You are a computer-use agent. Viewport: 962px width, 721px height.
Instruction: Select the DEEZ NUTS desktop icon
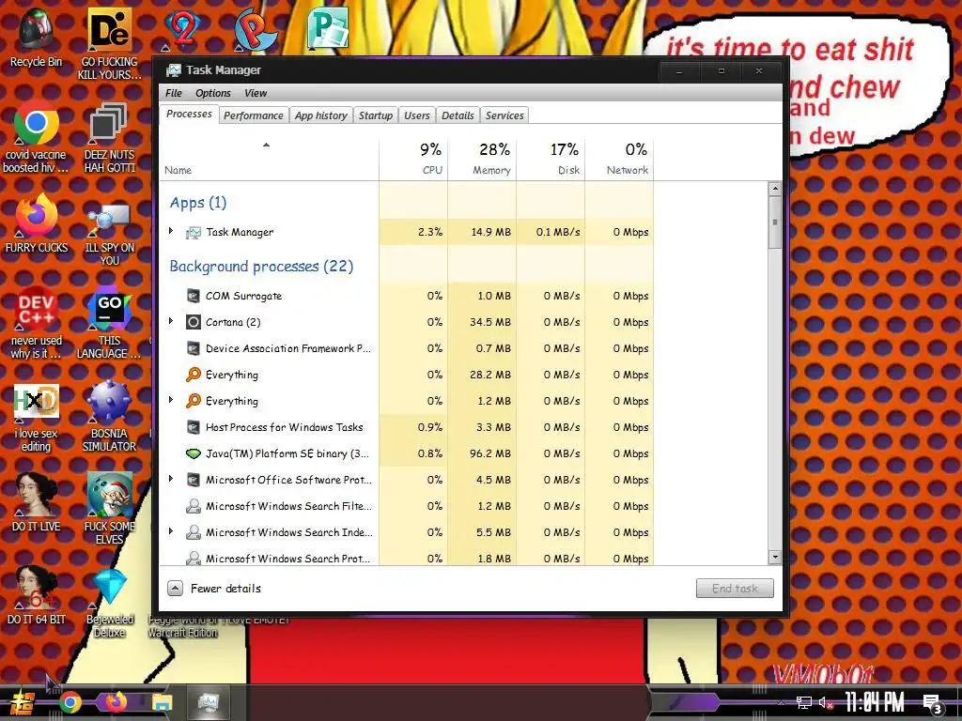tap(110, 137)
